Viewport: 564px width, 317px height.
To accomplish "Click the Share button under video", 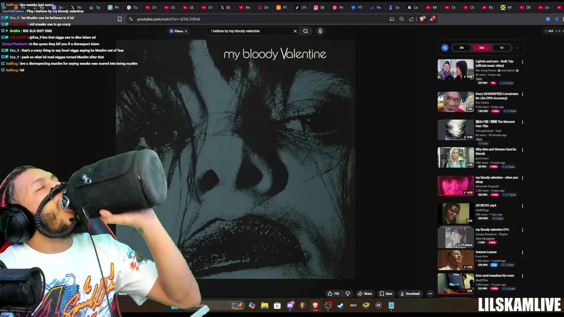I will (364, 294).
